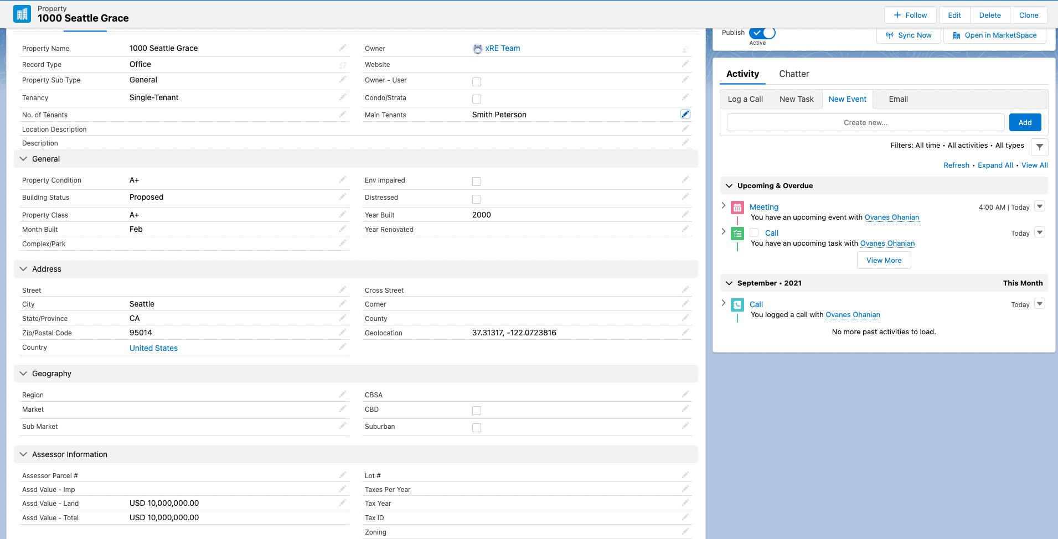Click the green Call task icon
The width and height of the screenshot is (1058, 539).
(737, 234)
